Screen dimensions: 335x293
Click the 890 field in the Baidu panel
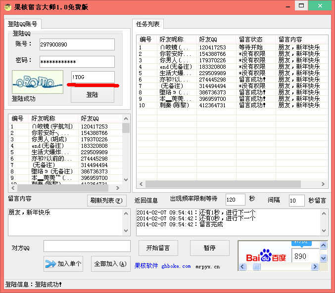305,256
